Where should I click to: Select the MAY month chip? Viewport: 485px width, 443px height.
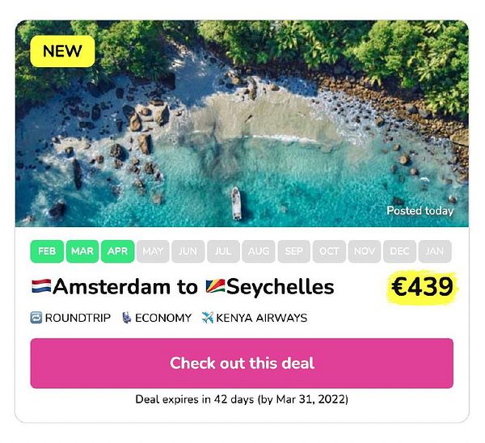pos(153,251)
